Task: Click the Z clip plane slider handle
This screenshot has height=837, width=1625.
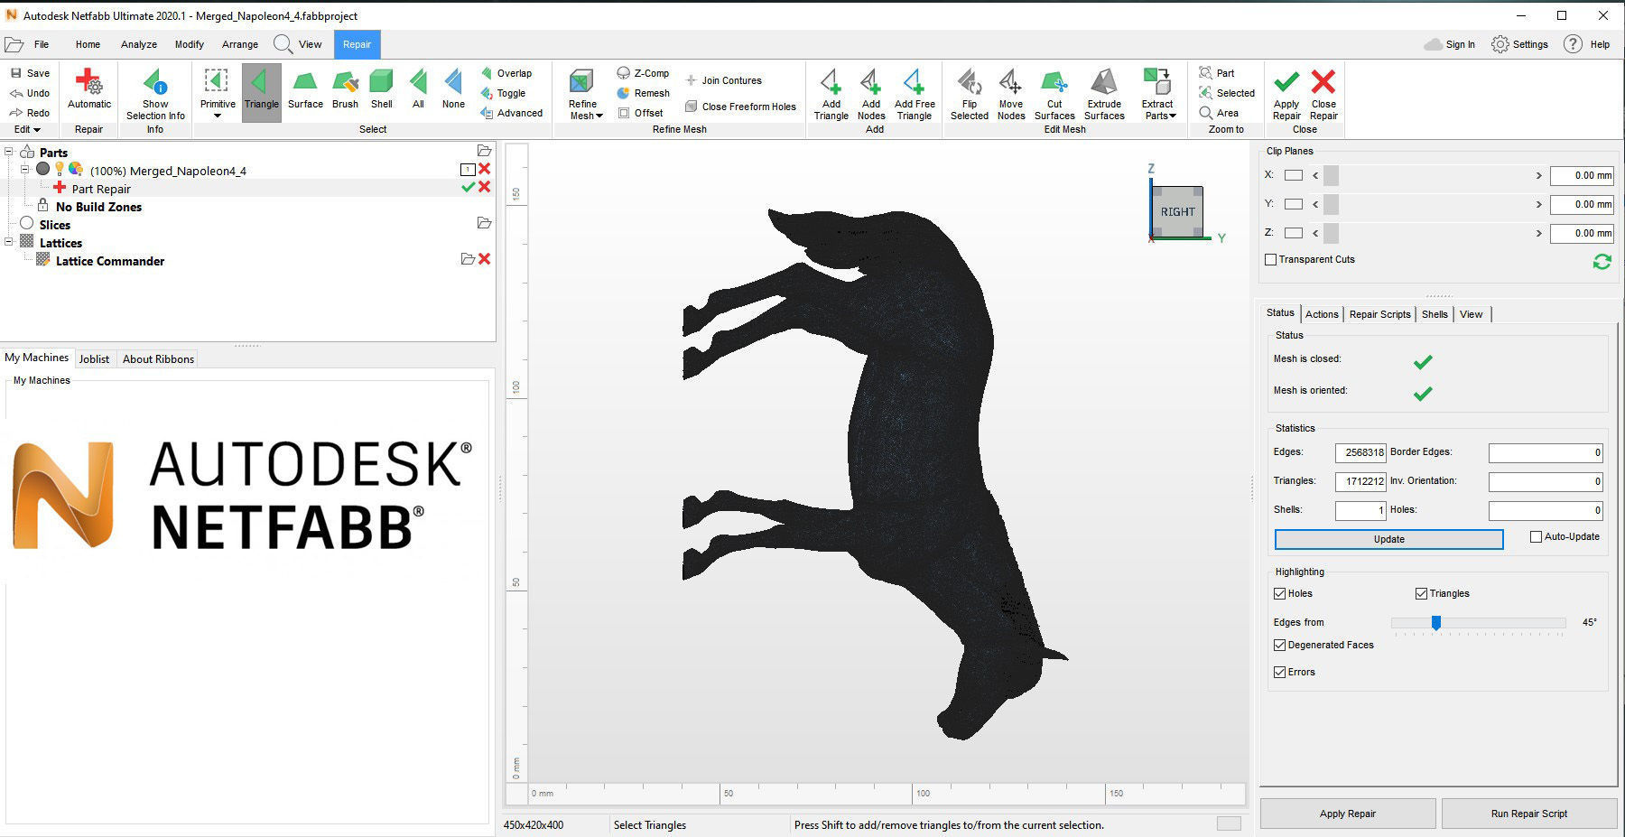Action: (1331, 233)
